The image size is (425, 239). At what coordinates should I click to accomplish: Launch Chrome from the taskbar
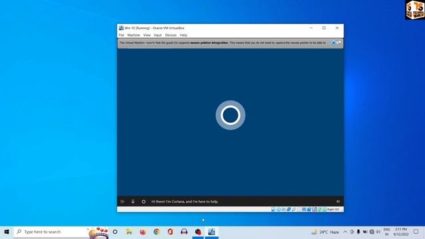coord(157,232)
